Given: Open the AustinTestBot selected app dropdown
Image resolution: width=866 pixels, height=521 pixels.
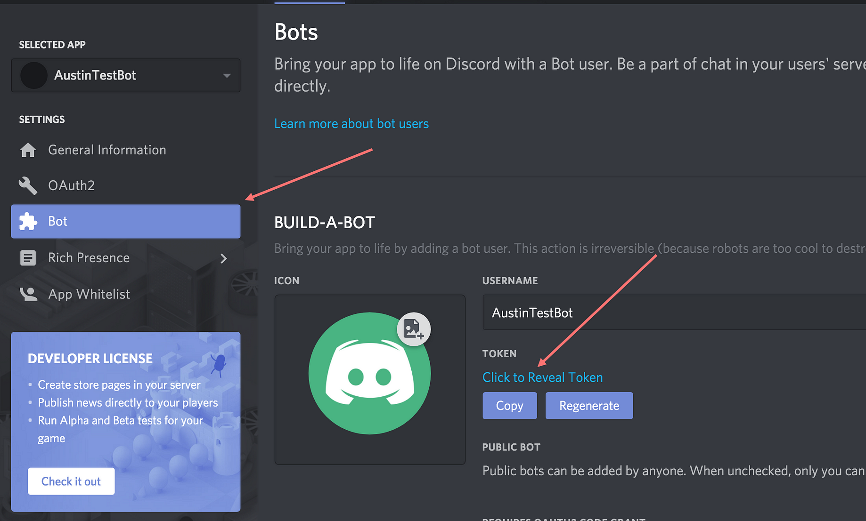Looking at the screenshot, I should 126,75.
